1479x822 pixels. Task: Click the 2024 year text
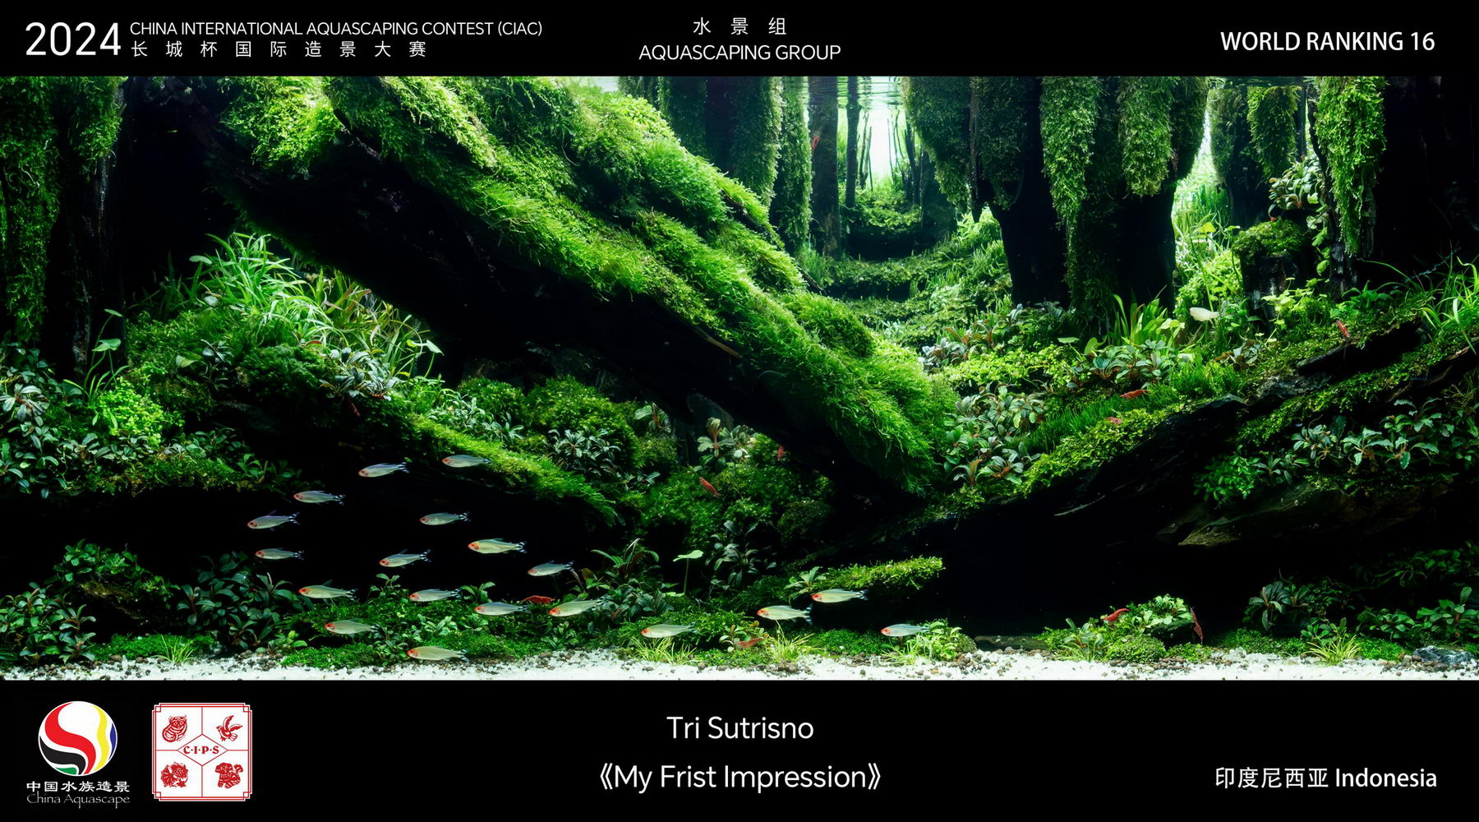72,39
